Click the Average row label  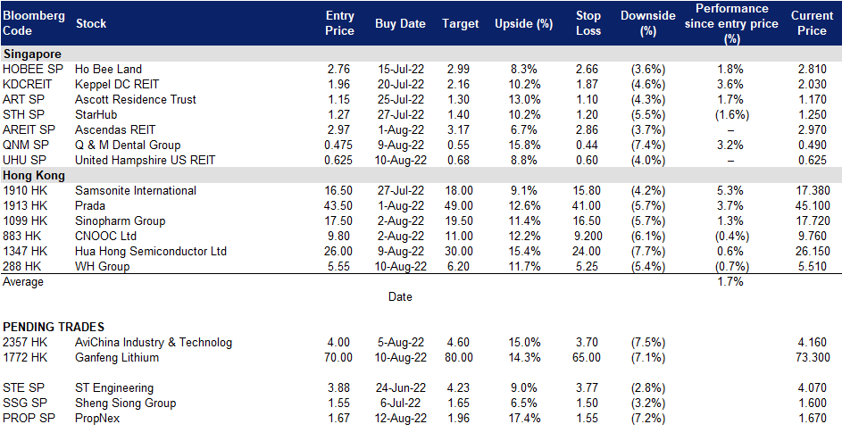click(23, 282)
